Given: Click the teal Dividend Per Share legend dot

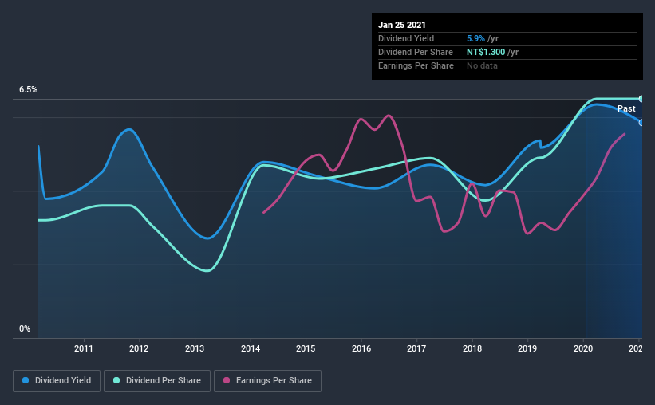Looking at the screenshot, I should tap(116, 380).
